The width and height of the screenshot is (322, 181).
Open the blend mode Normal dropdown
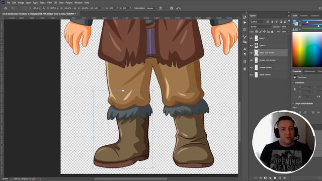tap(261, 27)
